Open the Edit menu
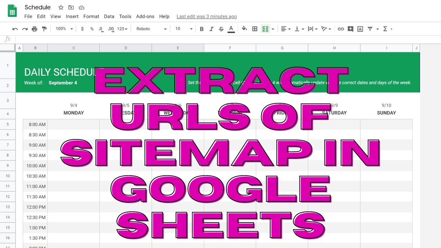This screenshot has height=248, width=441. coord(41,17)
